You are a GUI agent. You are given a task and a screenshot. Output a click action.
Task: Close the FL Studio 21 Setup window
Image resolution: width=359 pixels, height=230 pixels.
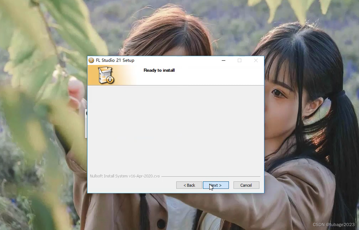point(256,60)
